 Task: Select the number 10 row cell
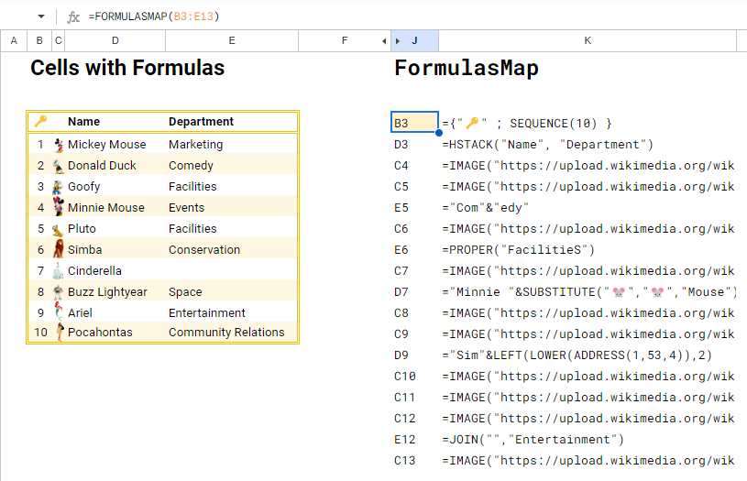40,332
